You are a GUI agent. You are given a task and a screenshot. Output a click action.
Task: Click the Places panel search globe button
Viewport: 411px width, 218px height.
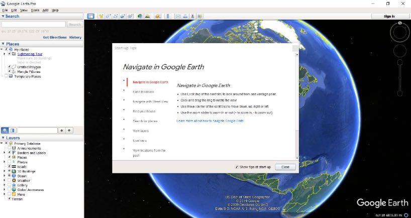[5, 130]
